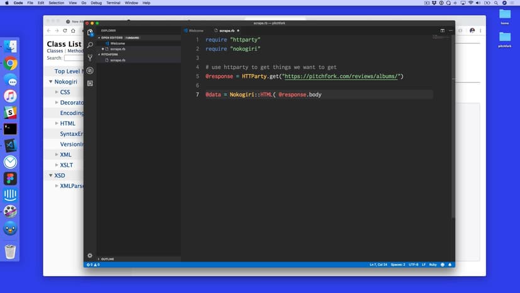
Task: Open the Debug view in activity bar
Action: click(90, 70)
